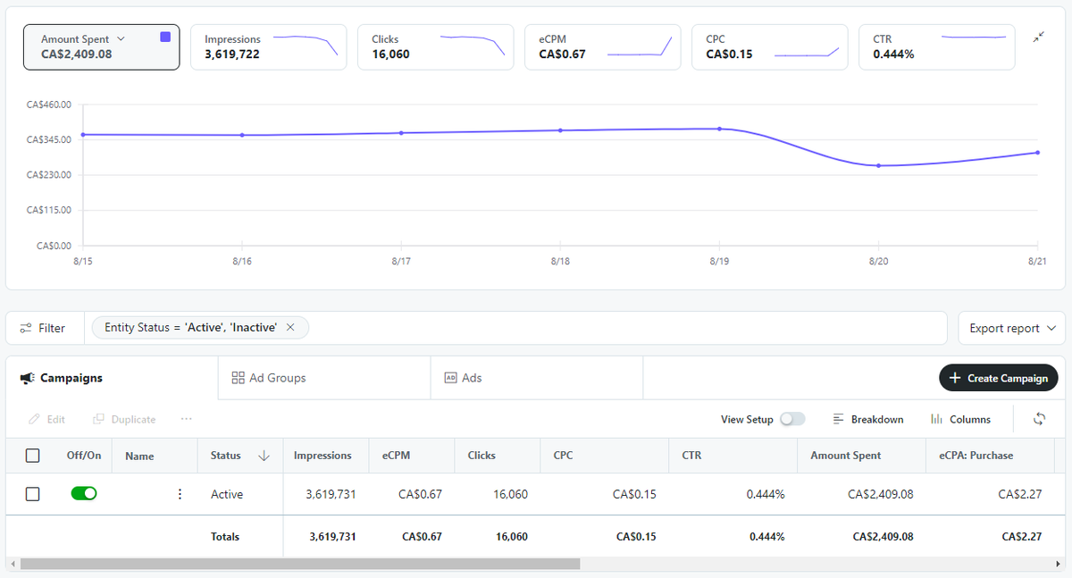1072x578 pixels.
Task: Open the Export report dropdown
Action: [1011, 328]
